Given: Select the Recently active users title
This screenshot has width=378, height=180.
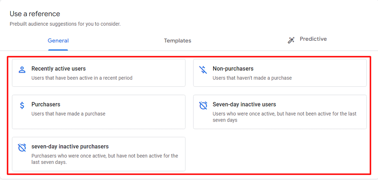Looking at the screenshot, I should pos(59,69).
